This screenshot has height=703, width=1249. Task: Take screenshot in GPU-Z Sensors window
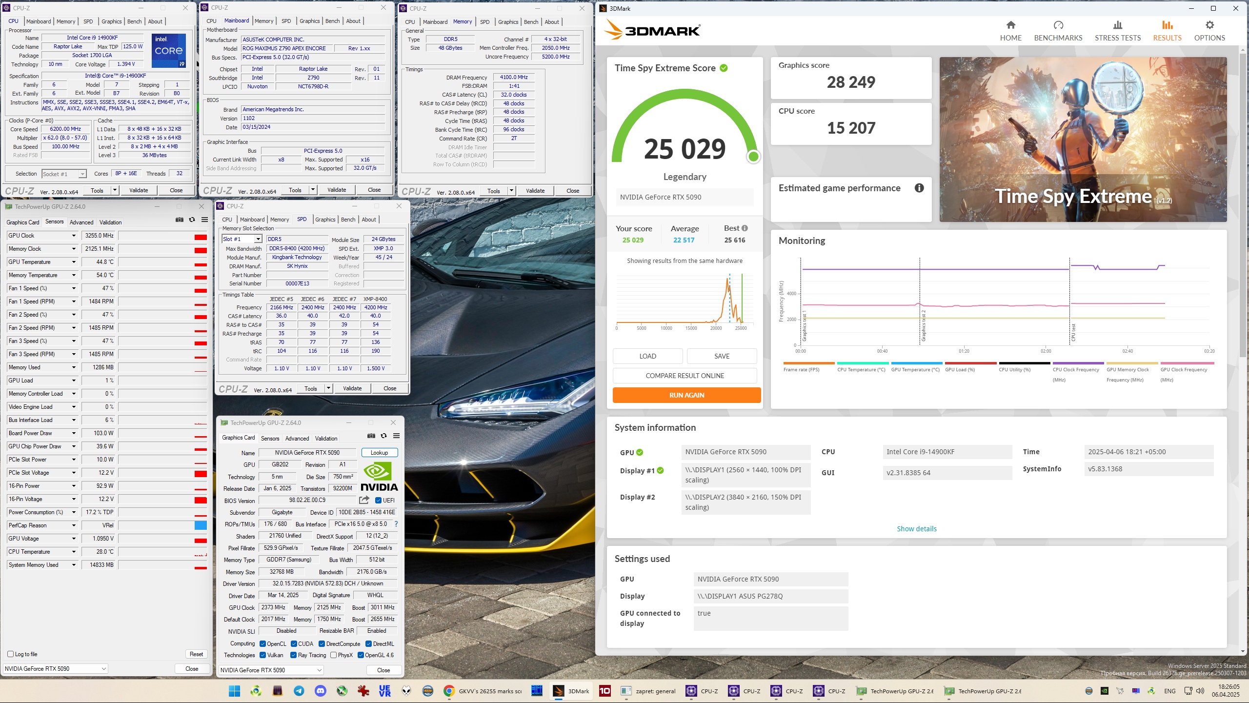[x=180, y=220]
